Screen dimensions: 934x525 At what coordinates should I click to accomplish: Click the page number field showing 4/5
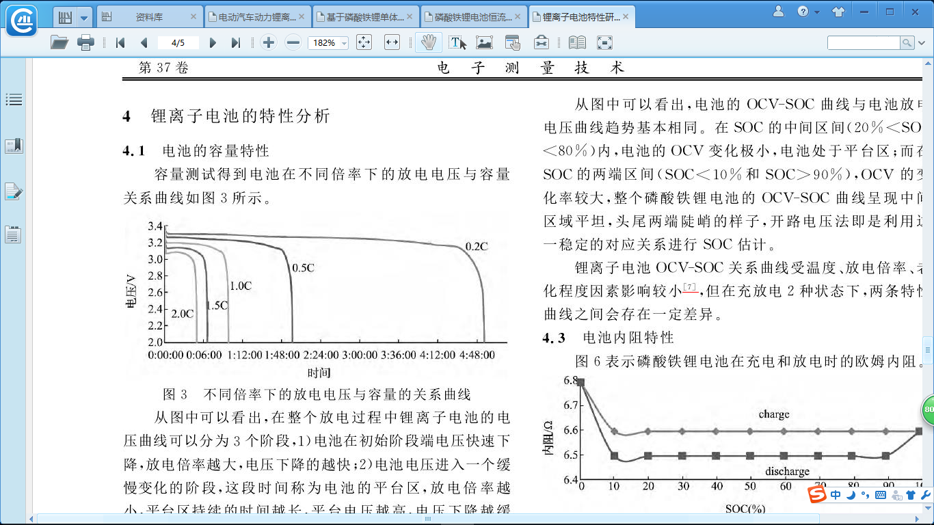pyautogui.click(x=178, y=42)
